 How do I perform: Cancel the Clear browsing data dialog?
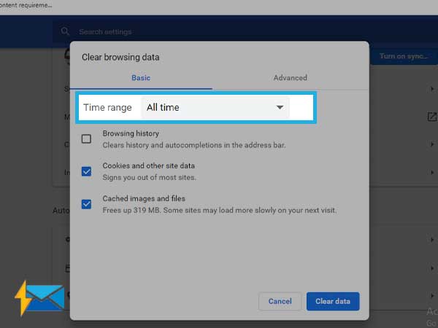pos(280,301)
